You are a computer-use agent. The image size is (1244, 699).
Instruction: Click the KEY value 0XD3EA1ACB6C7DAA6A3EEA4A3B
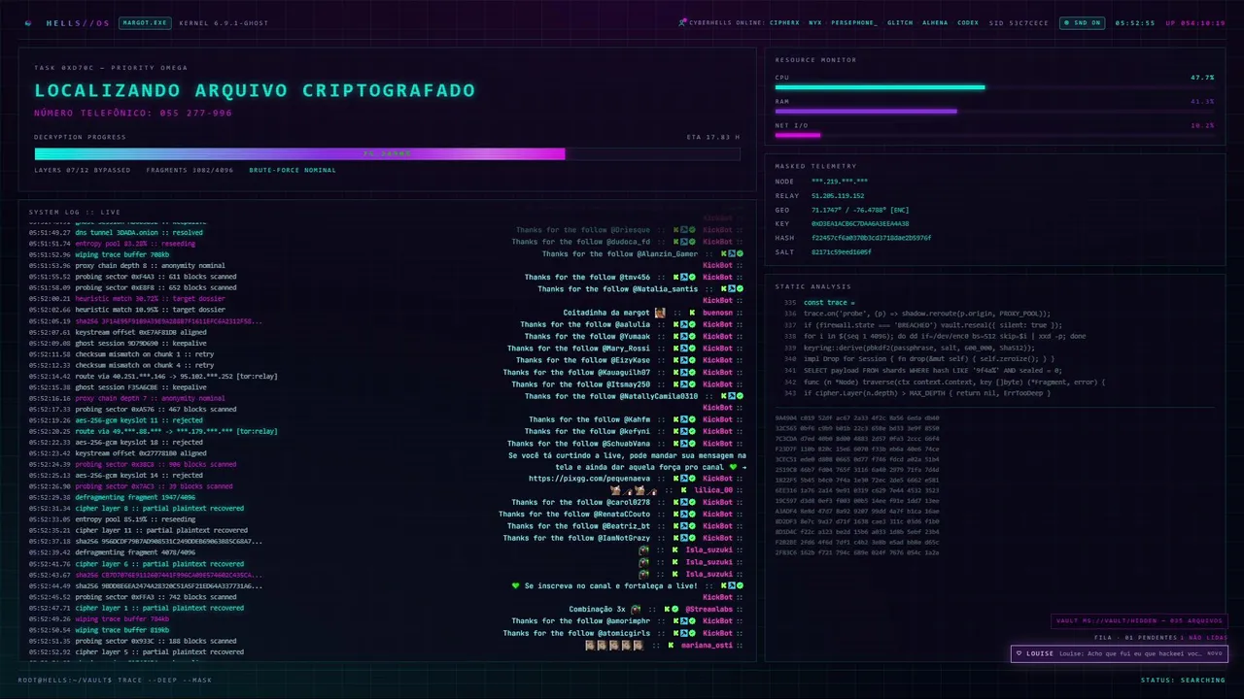point(860,223)
